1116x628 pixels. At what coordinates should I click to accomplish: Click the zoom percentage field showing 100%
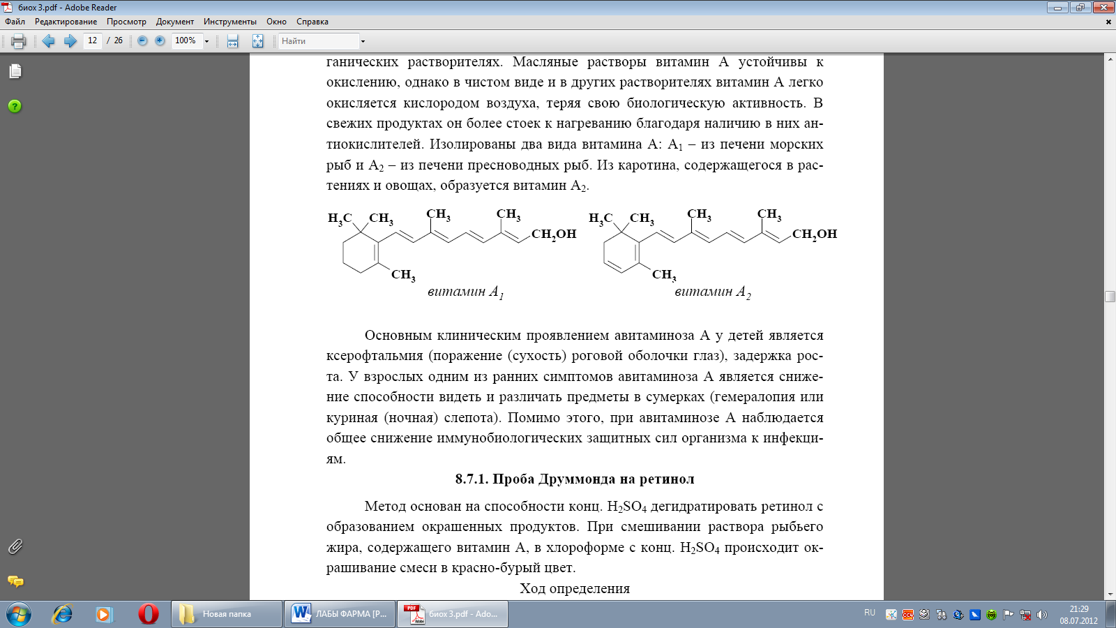point(186,41)
